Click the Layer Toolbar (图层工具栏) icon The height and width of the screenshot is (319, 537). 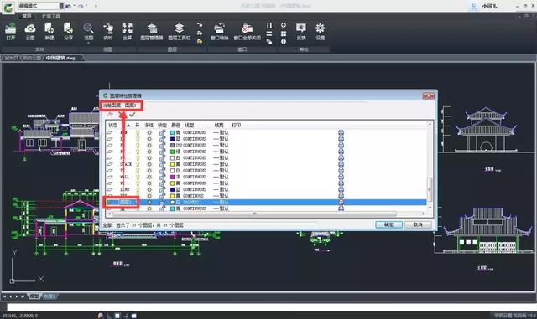coord(179,32)
